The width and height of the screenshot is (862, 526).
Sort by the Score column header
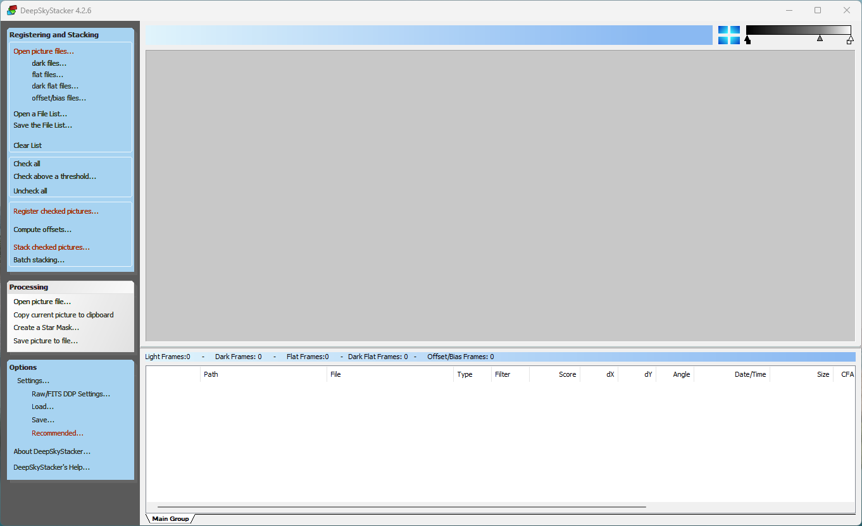coord(555,374)
